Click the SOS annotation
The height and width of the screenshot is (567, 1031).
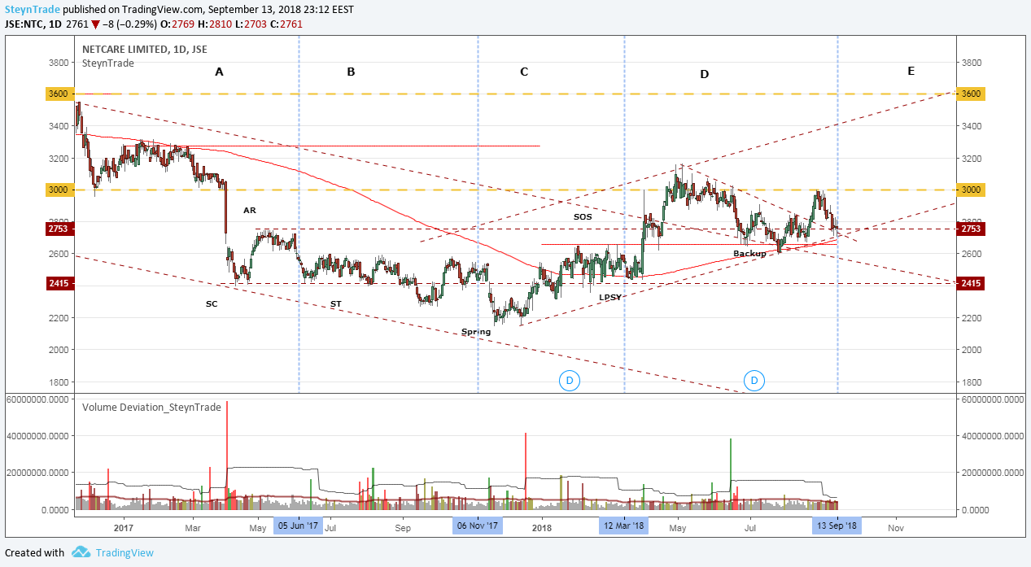coord(583,217)
